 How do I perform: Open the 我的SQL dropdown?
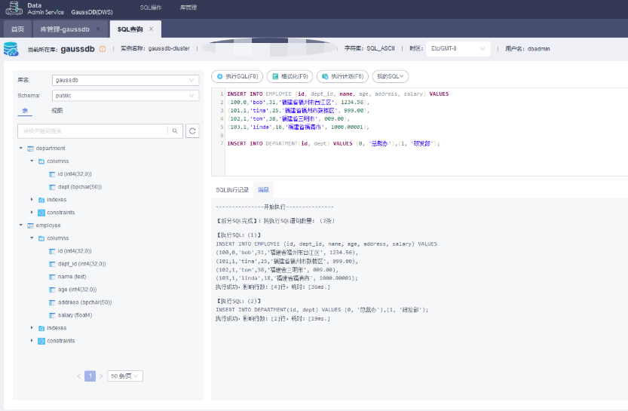coord(390,76)
